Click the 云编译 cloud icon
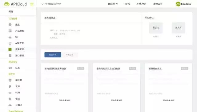 click(x=10, y=105)
